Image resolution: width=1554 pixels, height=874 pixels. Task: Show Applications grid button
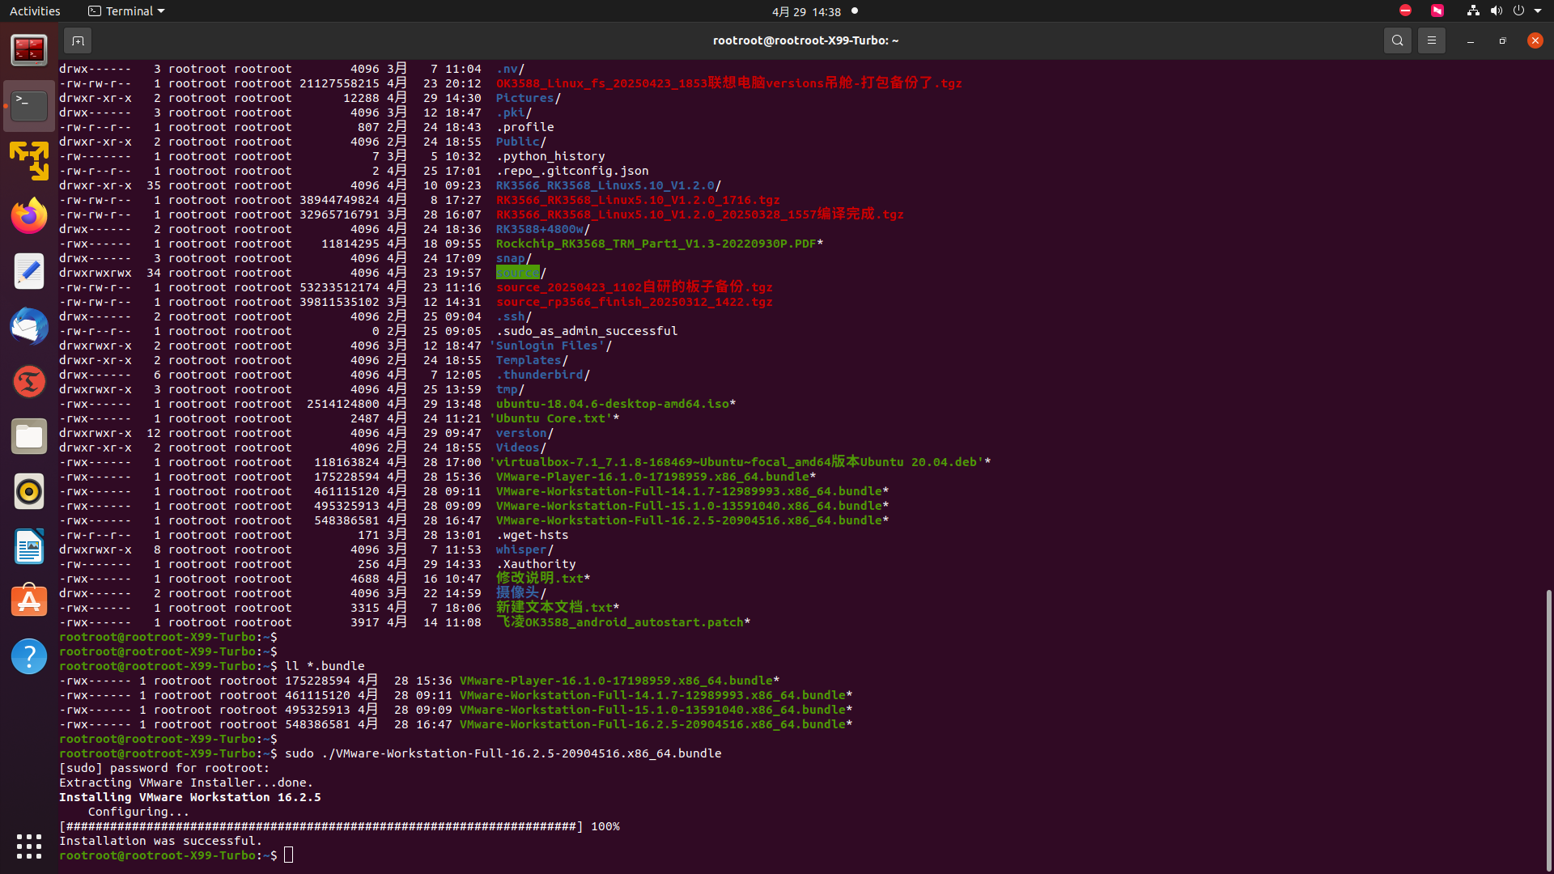pyautogui.click(x=29, y=846)
